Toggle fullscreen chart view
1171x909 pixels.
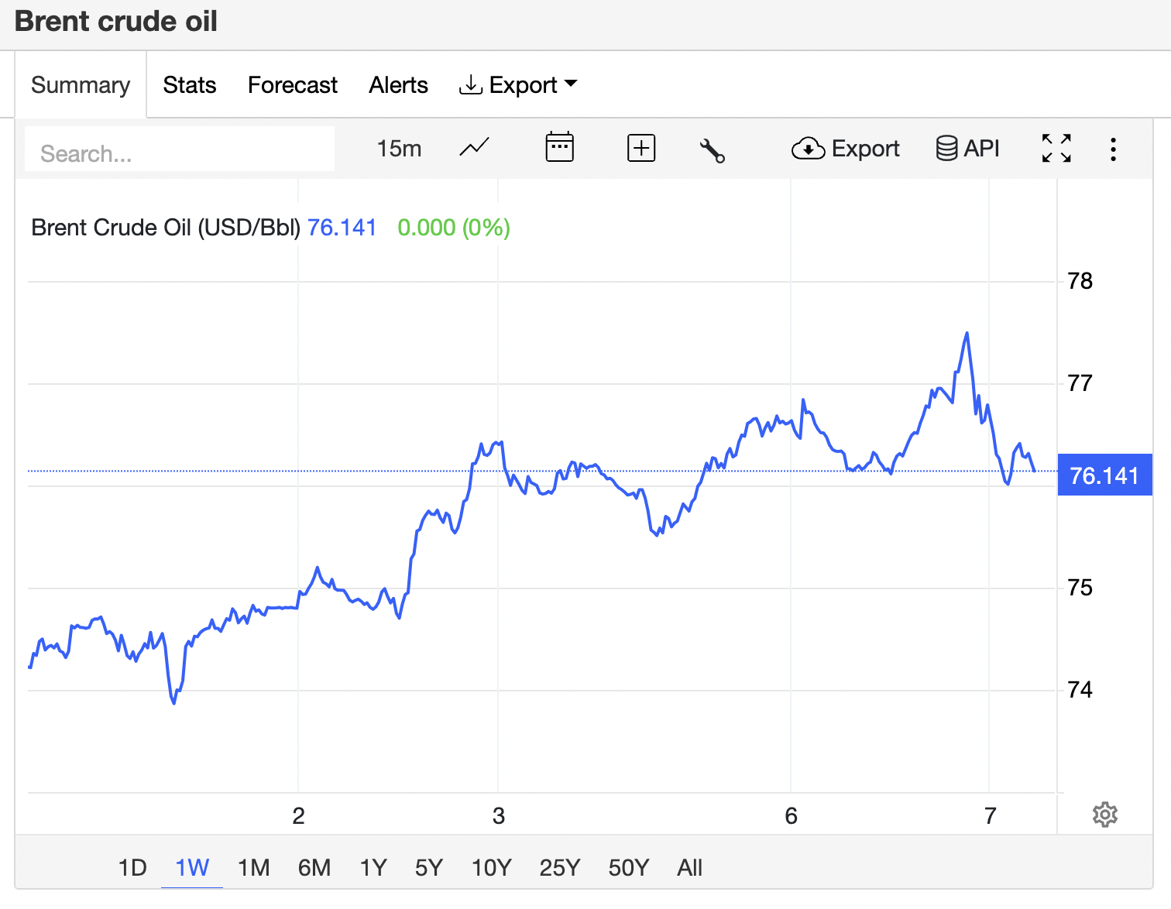tap(1056, 148)
